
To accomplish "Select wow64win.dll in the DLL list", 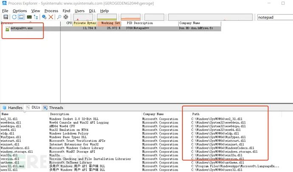I will (x=11, y=123).
